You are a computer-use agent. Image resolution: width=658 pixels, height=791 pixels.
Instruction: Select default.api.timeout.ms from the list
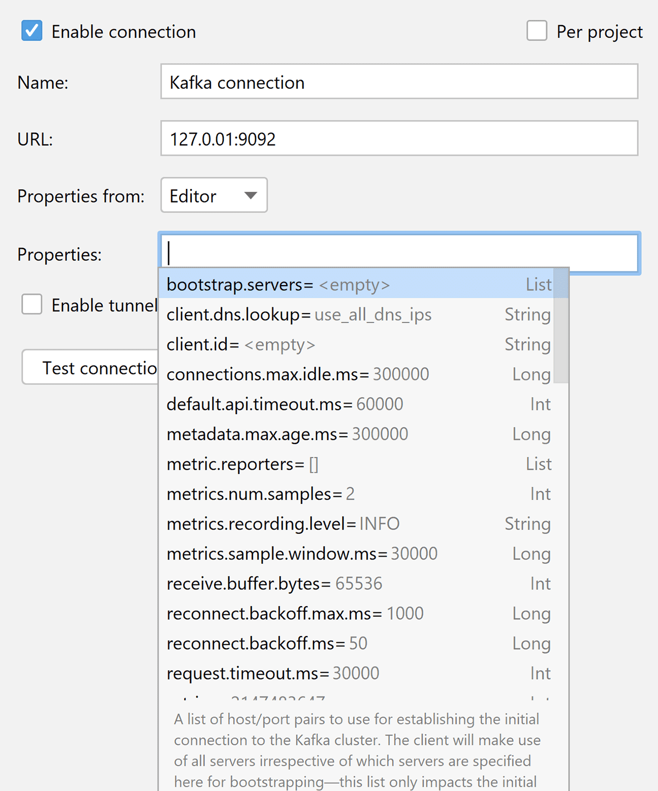(x=356, y=404)
